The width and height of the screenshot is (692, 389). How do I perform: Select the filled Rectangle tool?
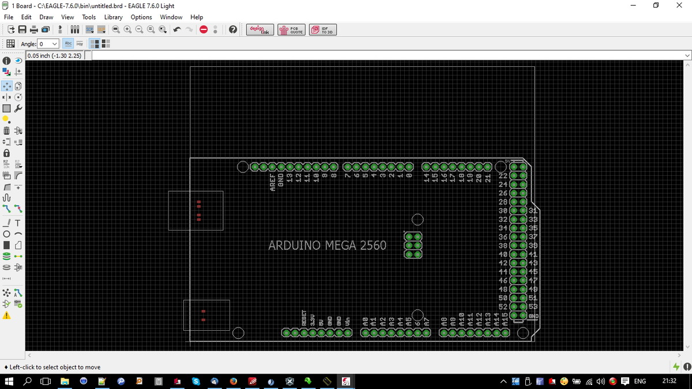7,245
